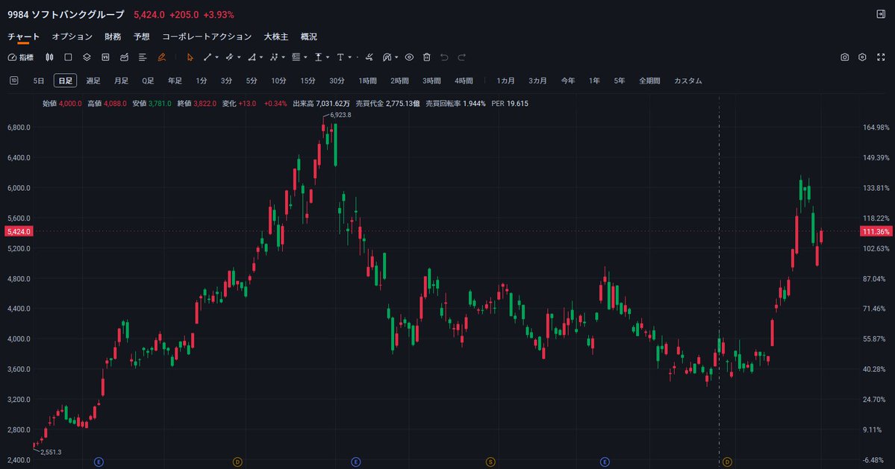
Task: Click the undo arrow
Action: pos(444,57)
